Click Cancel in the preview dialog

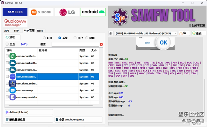pyautogui.click(x=147, y=43)
